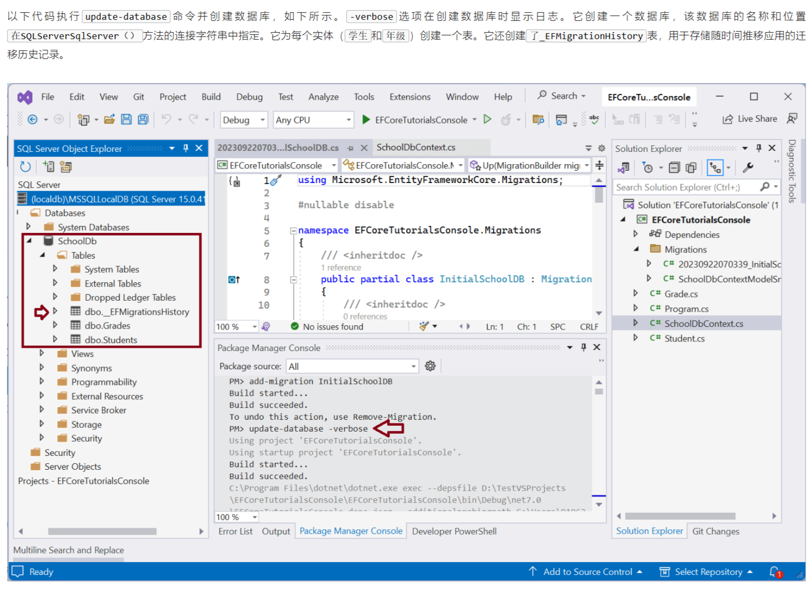This screenshot has width=810, height=590.
Task: Click the editor split window icon
Action: pyautogui.click(x=599, y=165)
